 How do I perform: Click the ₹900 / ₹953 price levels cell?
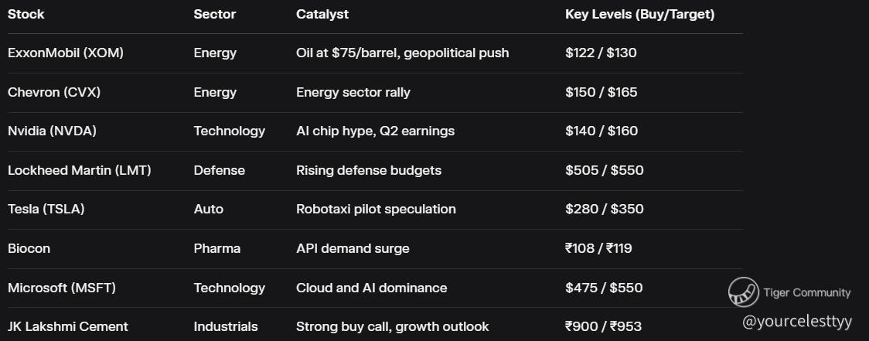[603, 326]
